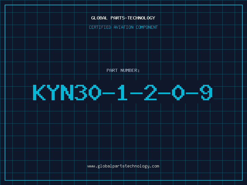Click the digit 9 ending the part number
The image size is (247, 185).
(x=206, y=92)
